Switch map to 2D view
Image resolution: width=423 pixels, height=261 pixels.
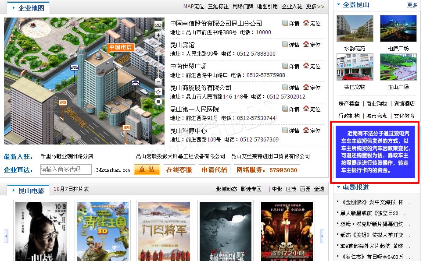158,25
